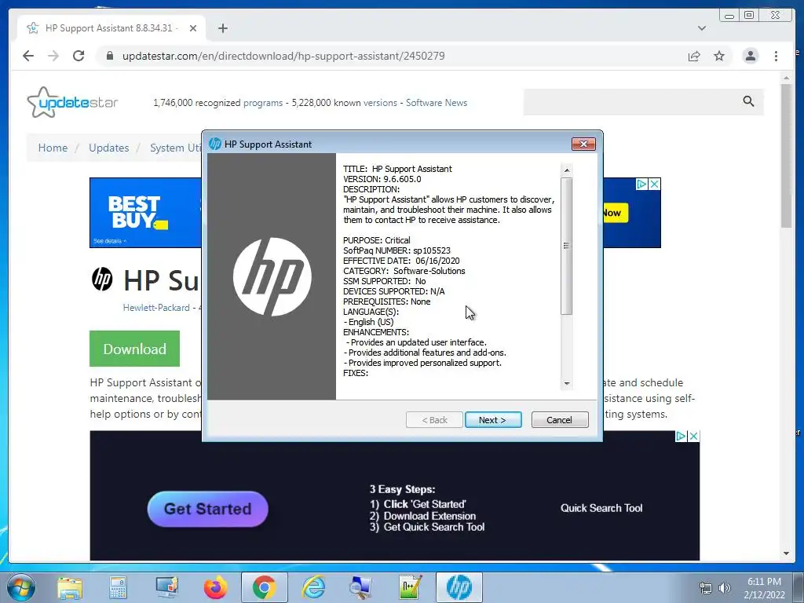Viewport: 804px width, 603px height.
Task: Click the installer text scroll-up arrow
Action: pyautogui.click(x=567, y=170)
